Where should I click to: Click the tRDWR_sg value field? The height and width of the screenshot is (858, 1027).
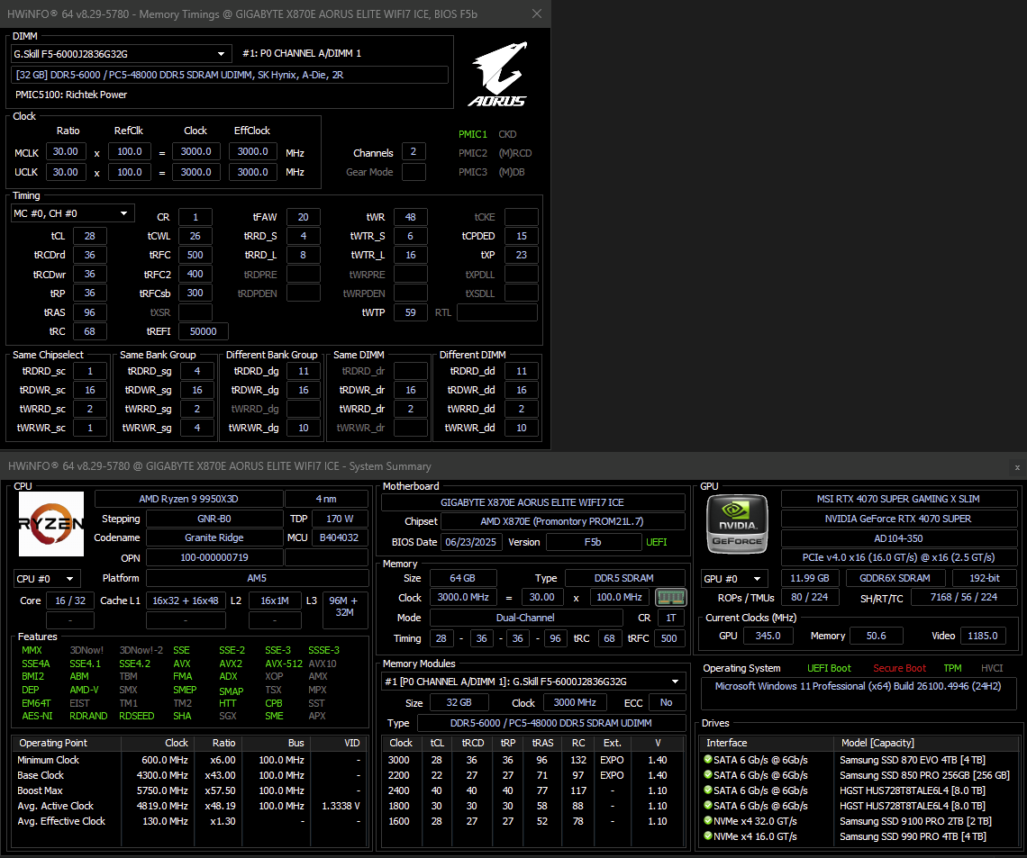pos(197,390)
